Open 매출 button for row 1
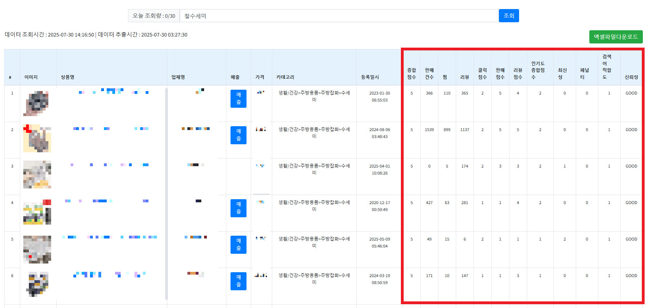Screen dimensions: 646x308 coord(238,99)
